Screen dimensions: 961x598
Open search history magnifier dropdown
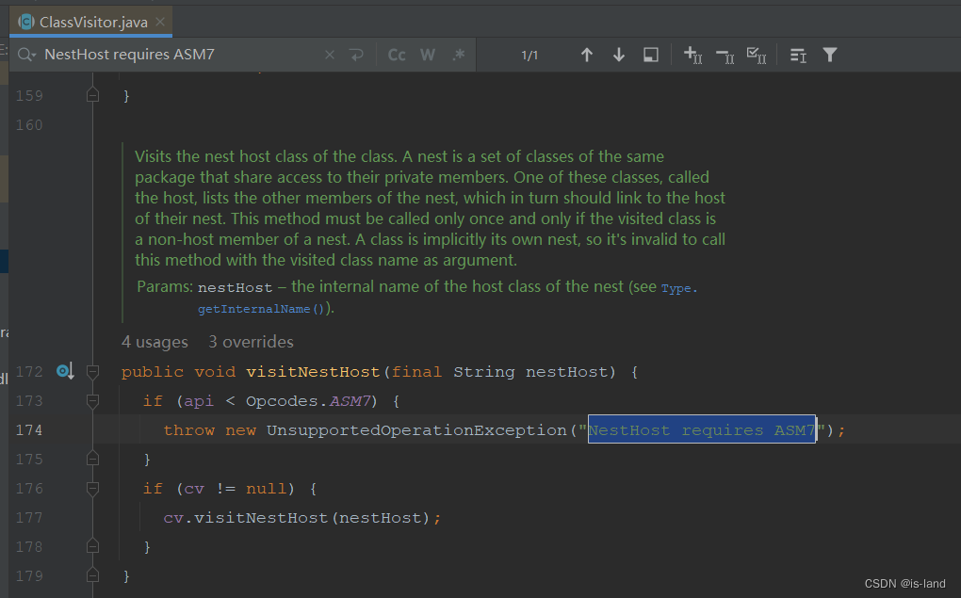pos(27,55)
